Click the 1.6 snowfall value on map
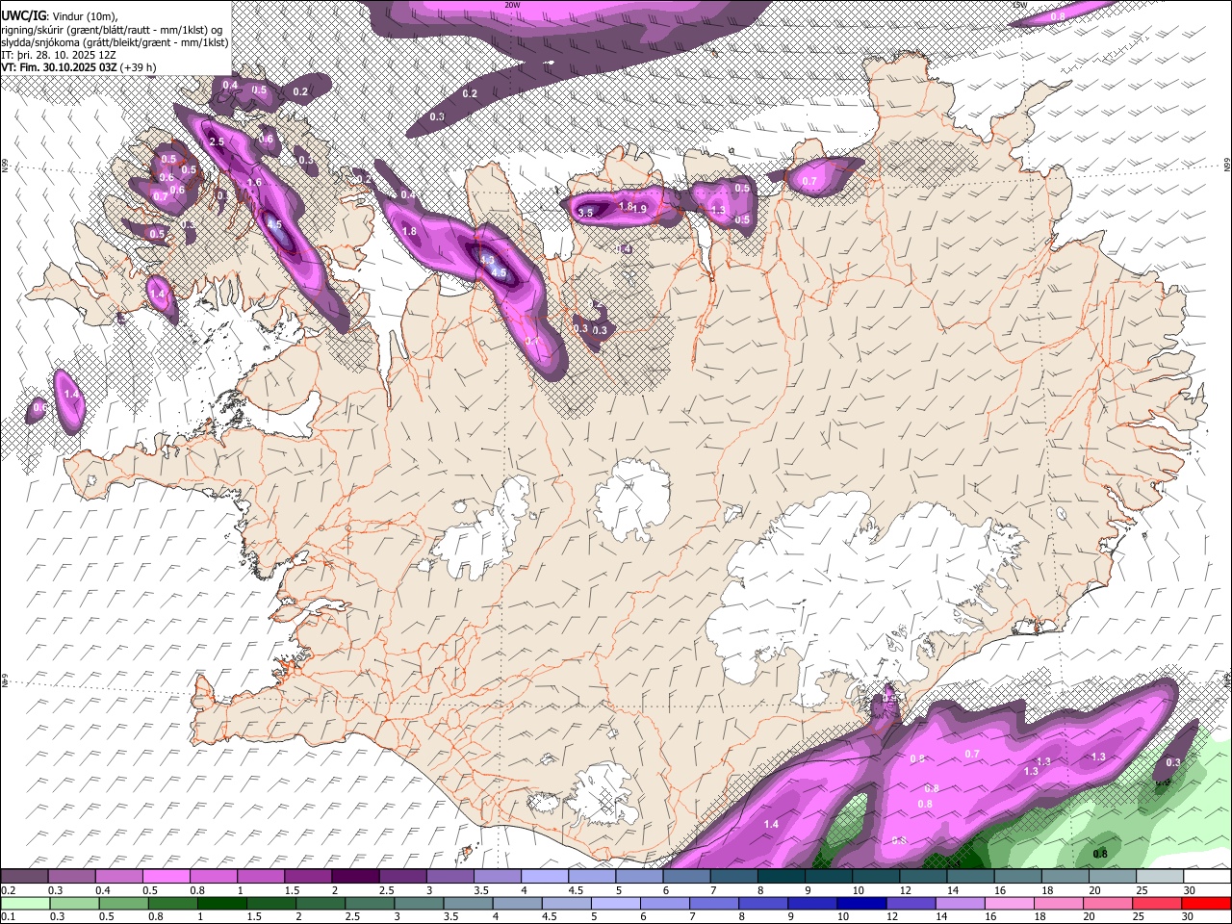Viewport: 1232px width, 924px height. coord(254,183)
